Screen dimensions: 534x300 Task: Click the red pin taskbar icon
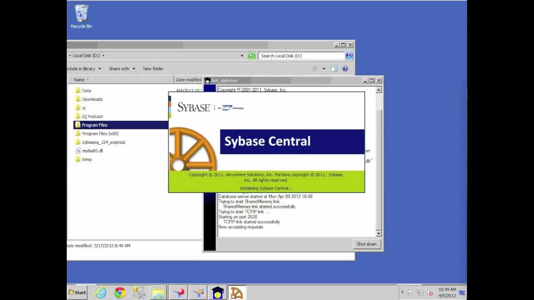pyautogui.click(x=178, y=292)
